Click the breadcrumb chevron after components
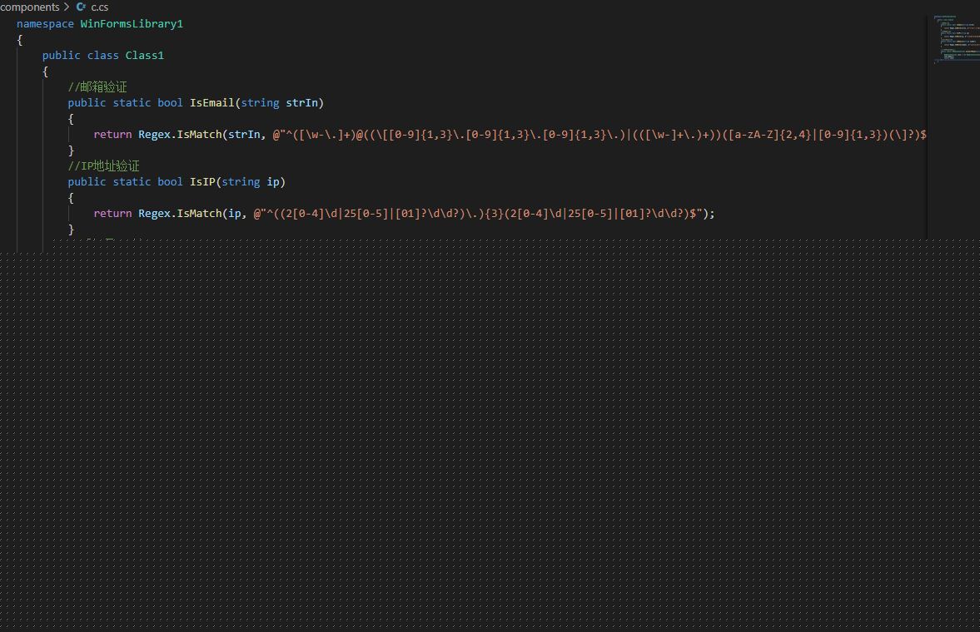The image size is (980, 632). (67, 7)
